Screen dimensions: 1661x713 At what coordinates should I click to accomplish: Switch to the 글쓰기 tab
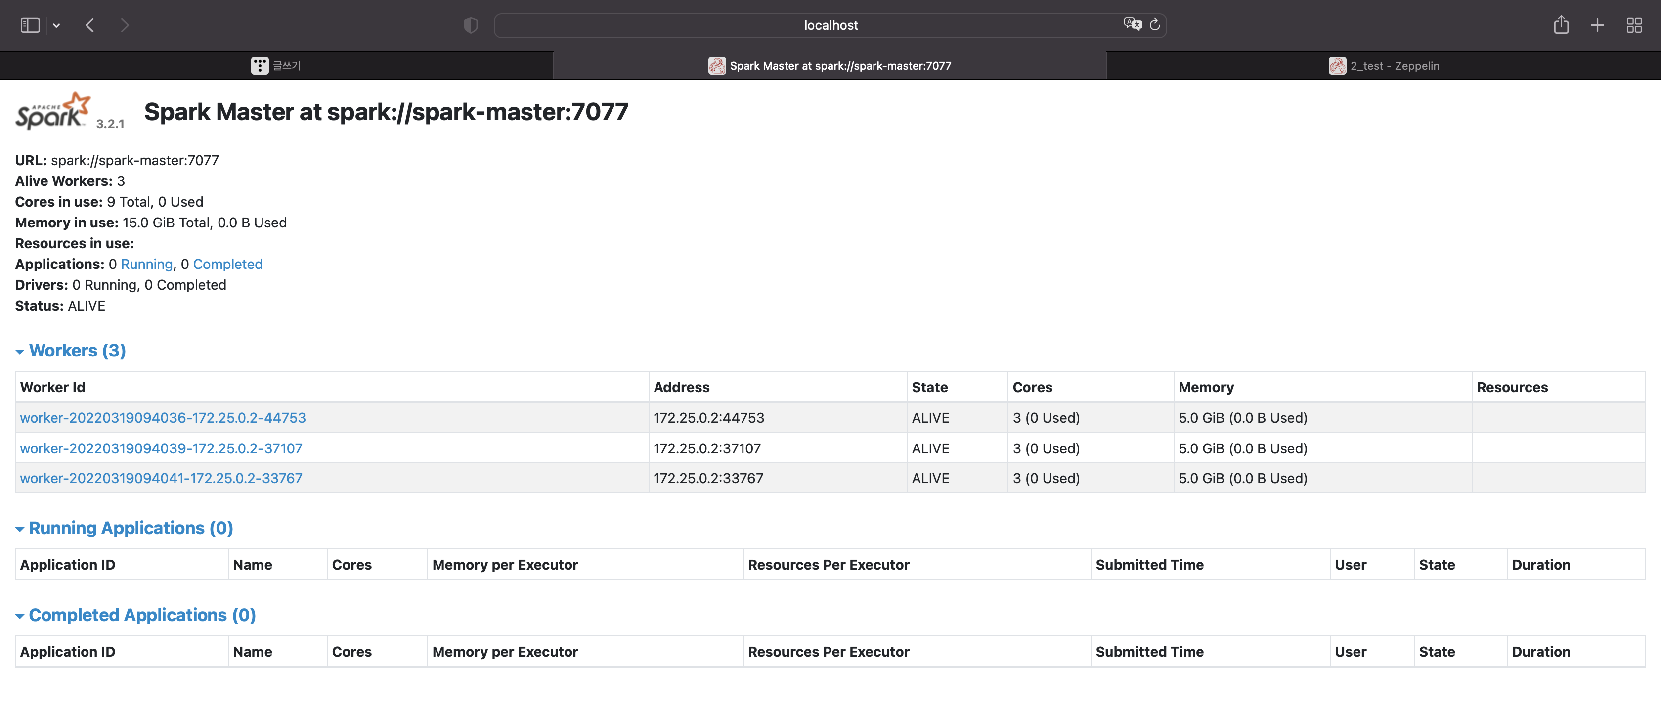pyautogui.click(x=276, y=66)
